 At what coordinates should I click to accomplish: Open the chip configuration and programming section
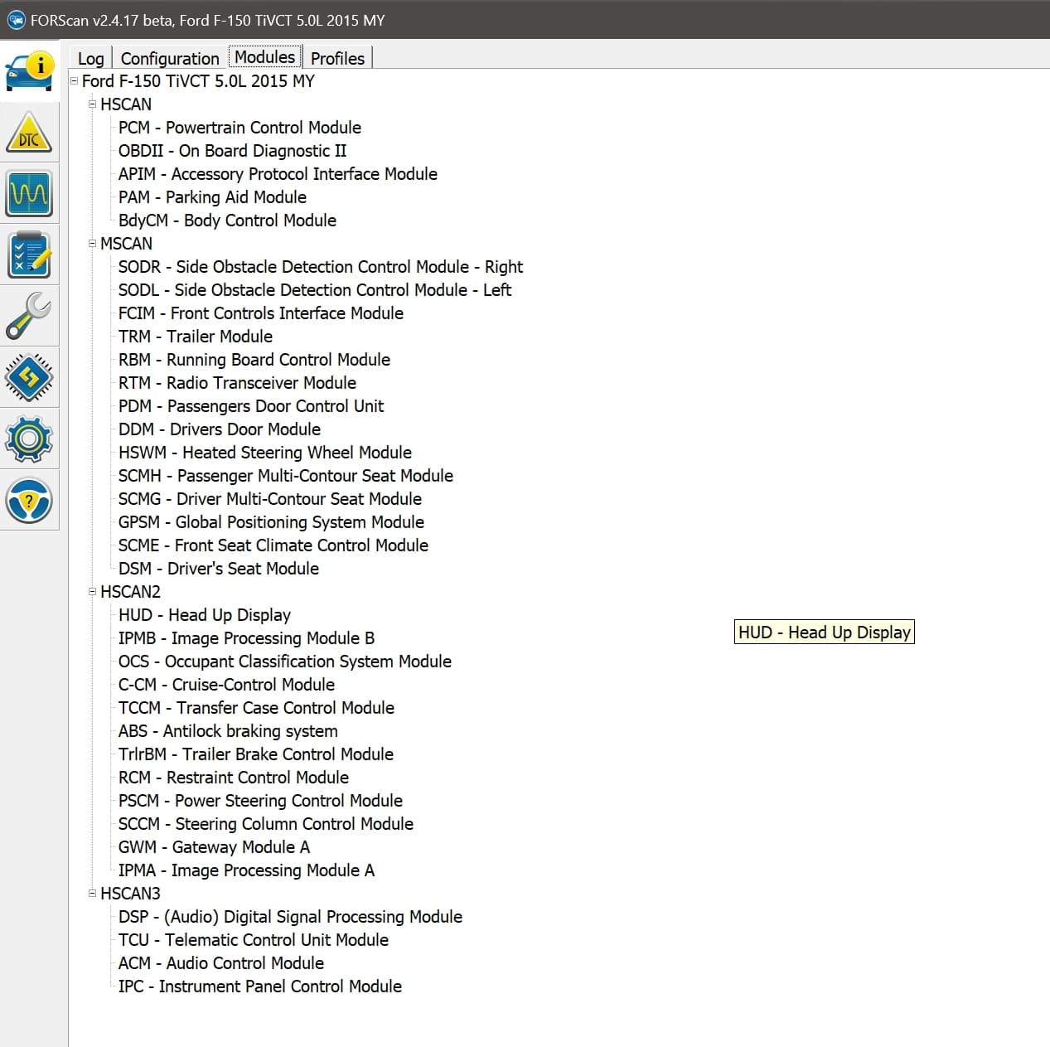29,377
